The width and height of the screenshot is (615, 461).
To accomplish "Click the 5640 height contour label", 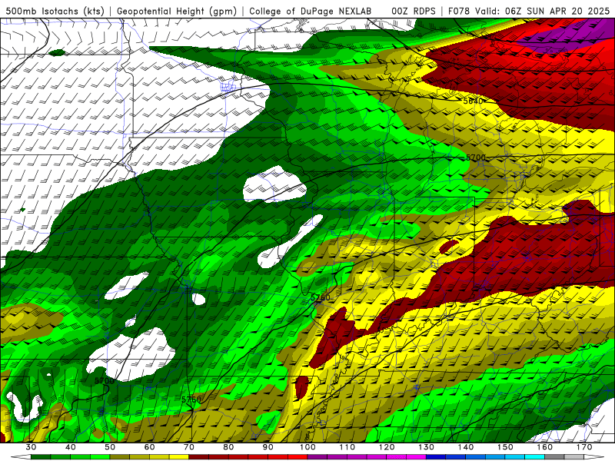I will (473, 101).
